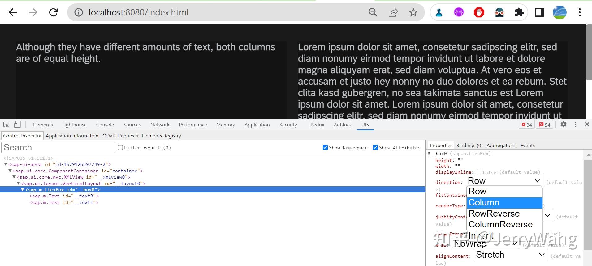
Task: Toggle the device toolbar icon
Action: 17,125
